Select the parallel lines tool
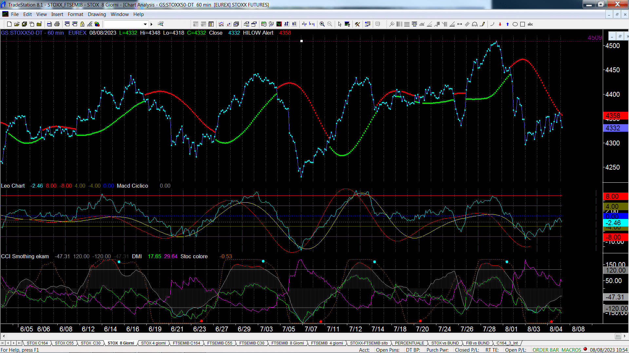This screenshot has width=629, height=353. pyautogui.click(x=467, y=24)
